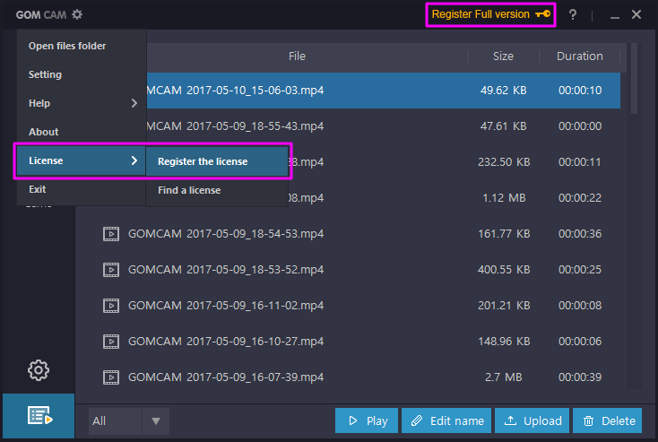The width and height of the screenshot is (658, 442).
Task: Expand the License submenu
Action: (82, 160)
